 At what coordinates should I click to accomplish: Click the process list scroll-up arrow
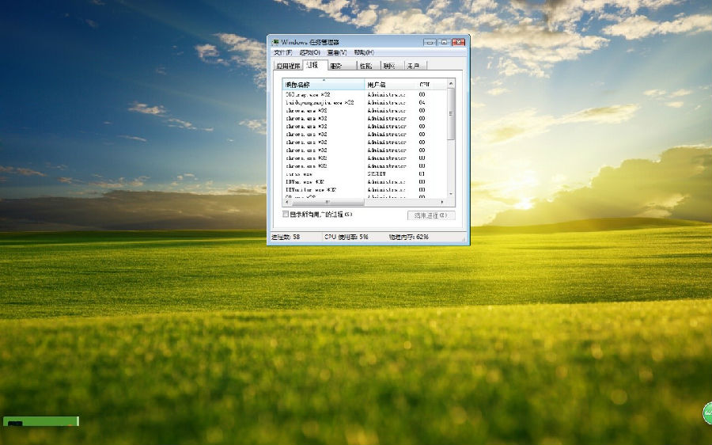(452, 82)
